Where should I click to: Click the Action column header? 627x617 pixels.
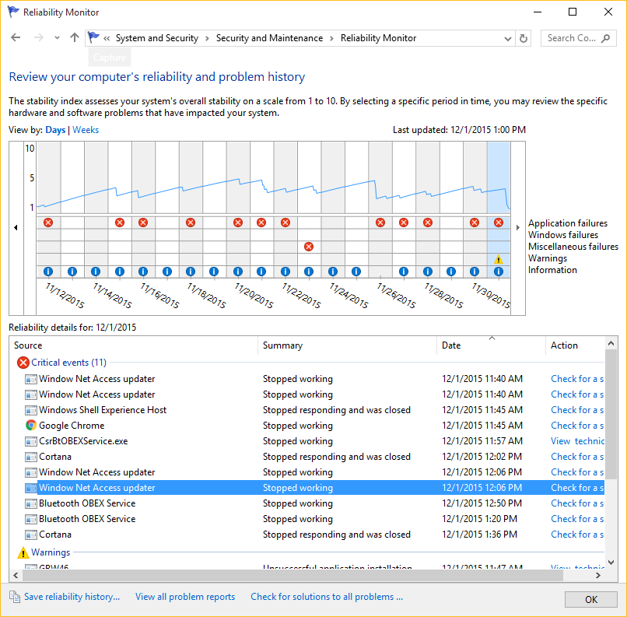(x=575, y=345)
